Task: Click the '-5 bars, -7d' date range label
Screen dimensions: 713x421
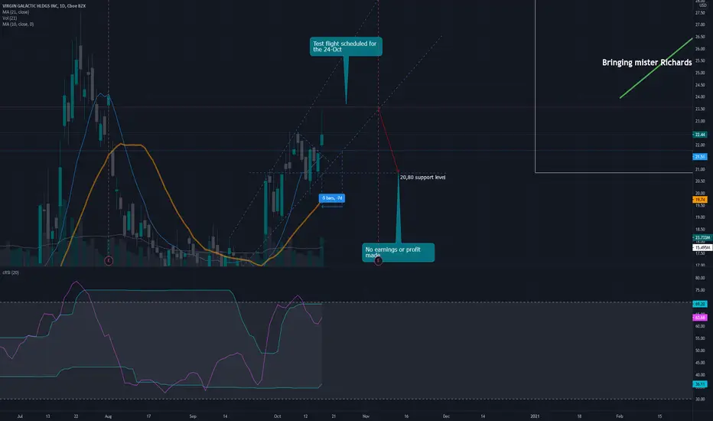Action: click(332, 198)
